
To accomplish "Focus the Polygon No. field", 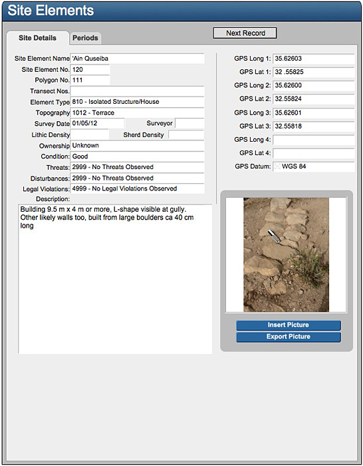I will (x=90, y=81).
